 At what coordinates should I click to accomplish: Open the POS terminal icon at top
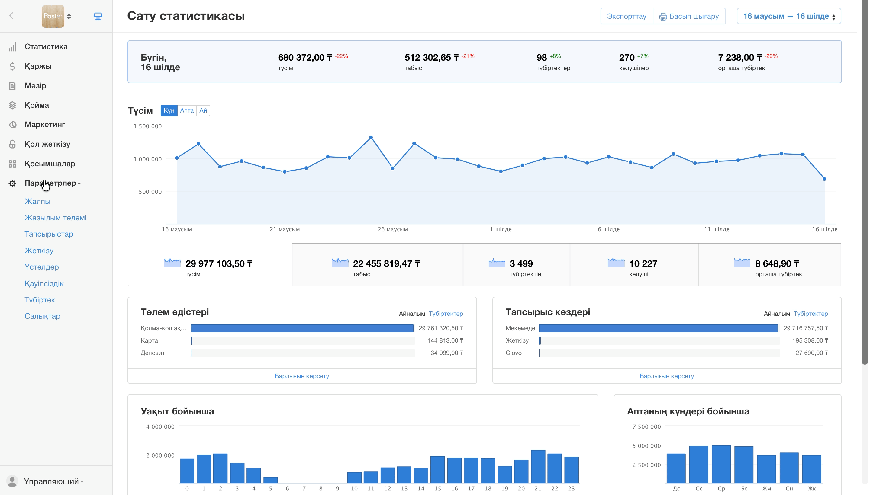[x=98, y=16]
